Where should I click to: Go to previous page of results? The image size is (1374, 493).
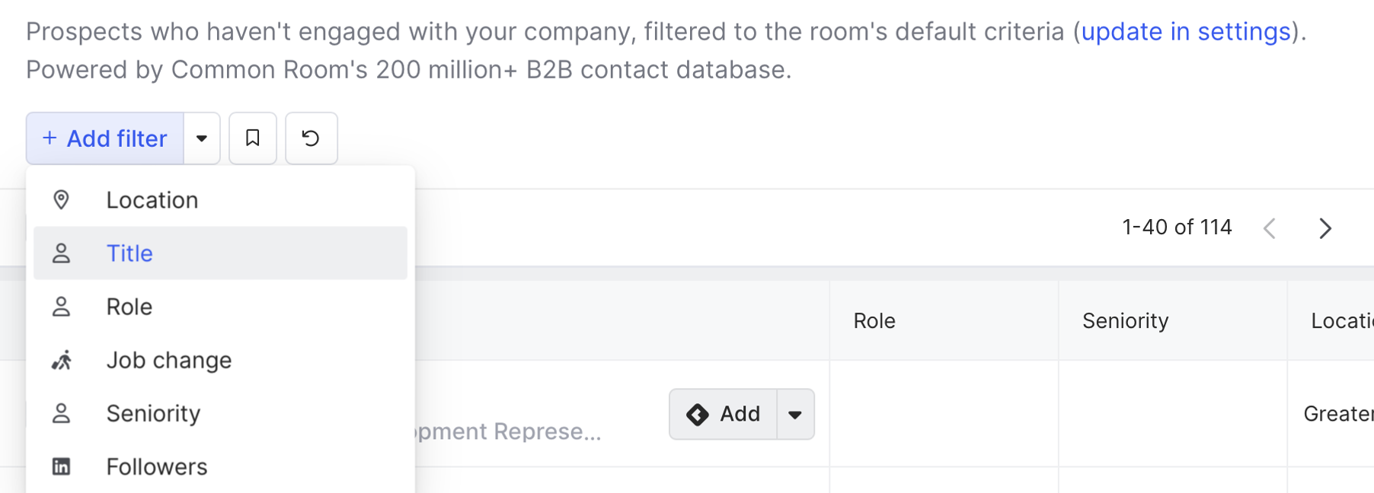tap(1270, 228)
